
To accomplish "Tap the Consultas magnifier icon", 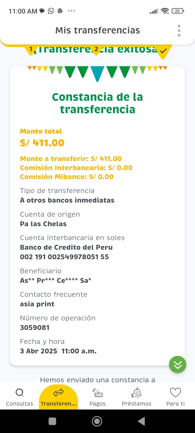I will coord(19,392).
